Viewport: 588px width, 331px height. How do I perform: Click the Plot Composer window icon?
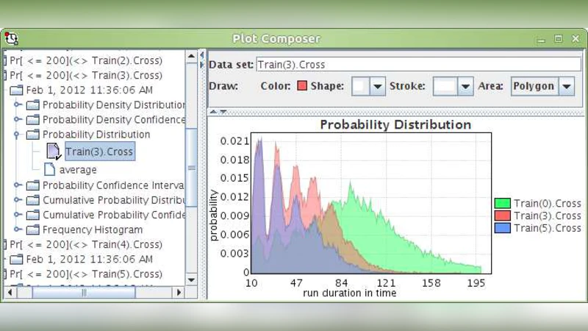tap(10, 39)
